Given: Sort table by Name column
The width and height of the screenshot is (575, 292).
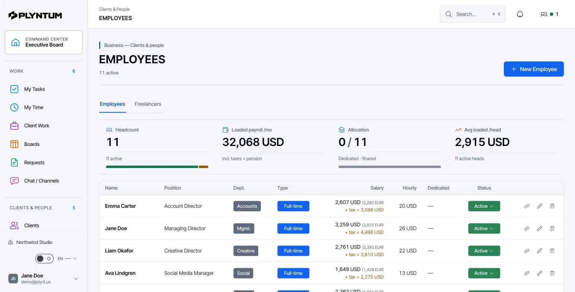Looking at the screenshot, I should click(111, 188).
